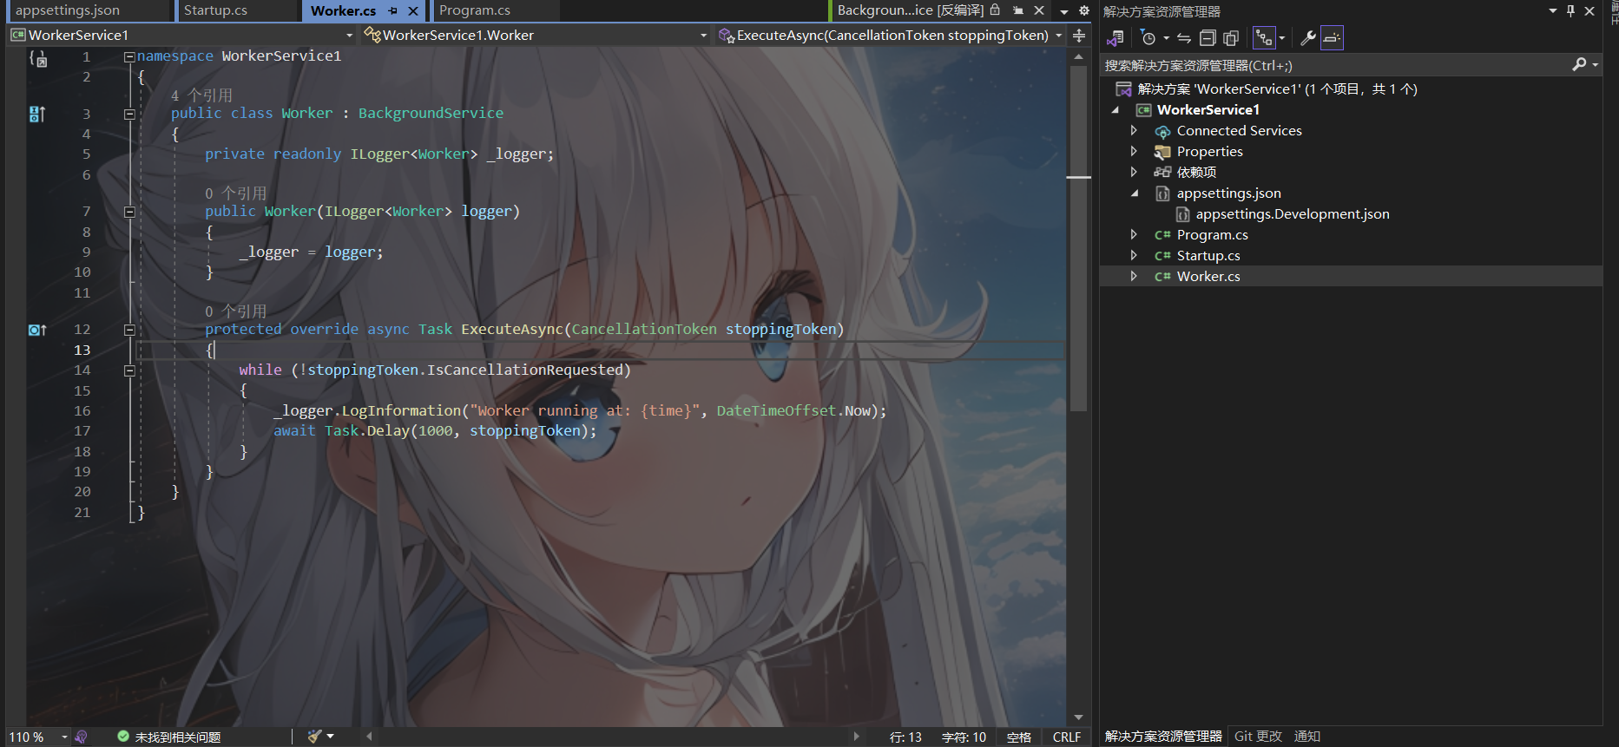Expand the 依赖项 dependencies node
This screenshot has width=1619, height=747.
(x=1134, y=172)
